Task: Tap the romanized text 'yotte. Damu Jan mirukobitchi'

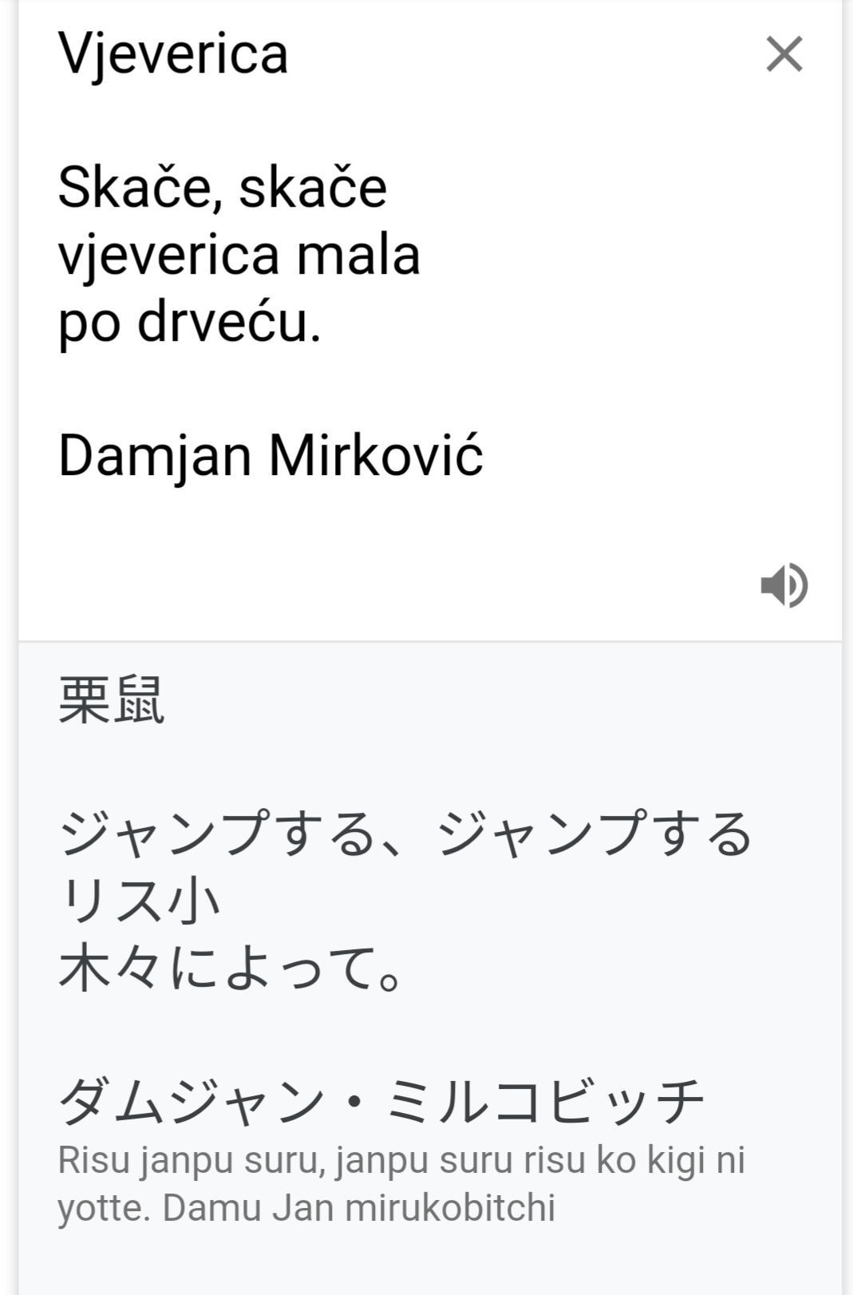Action: (306, 1207)
